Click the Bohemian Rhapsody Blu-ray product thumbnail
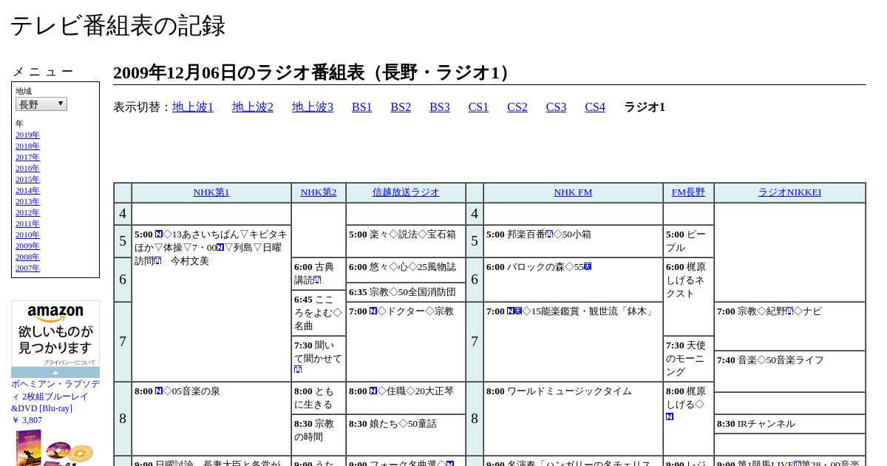The width and height of the screenshot is (887, 466). click(x=55, y=448)
